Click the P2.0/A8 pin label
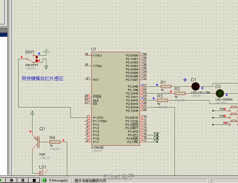The image size is (238, 183). [133, 86]
